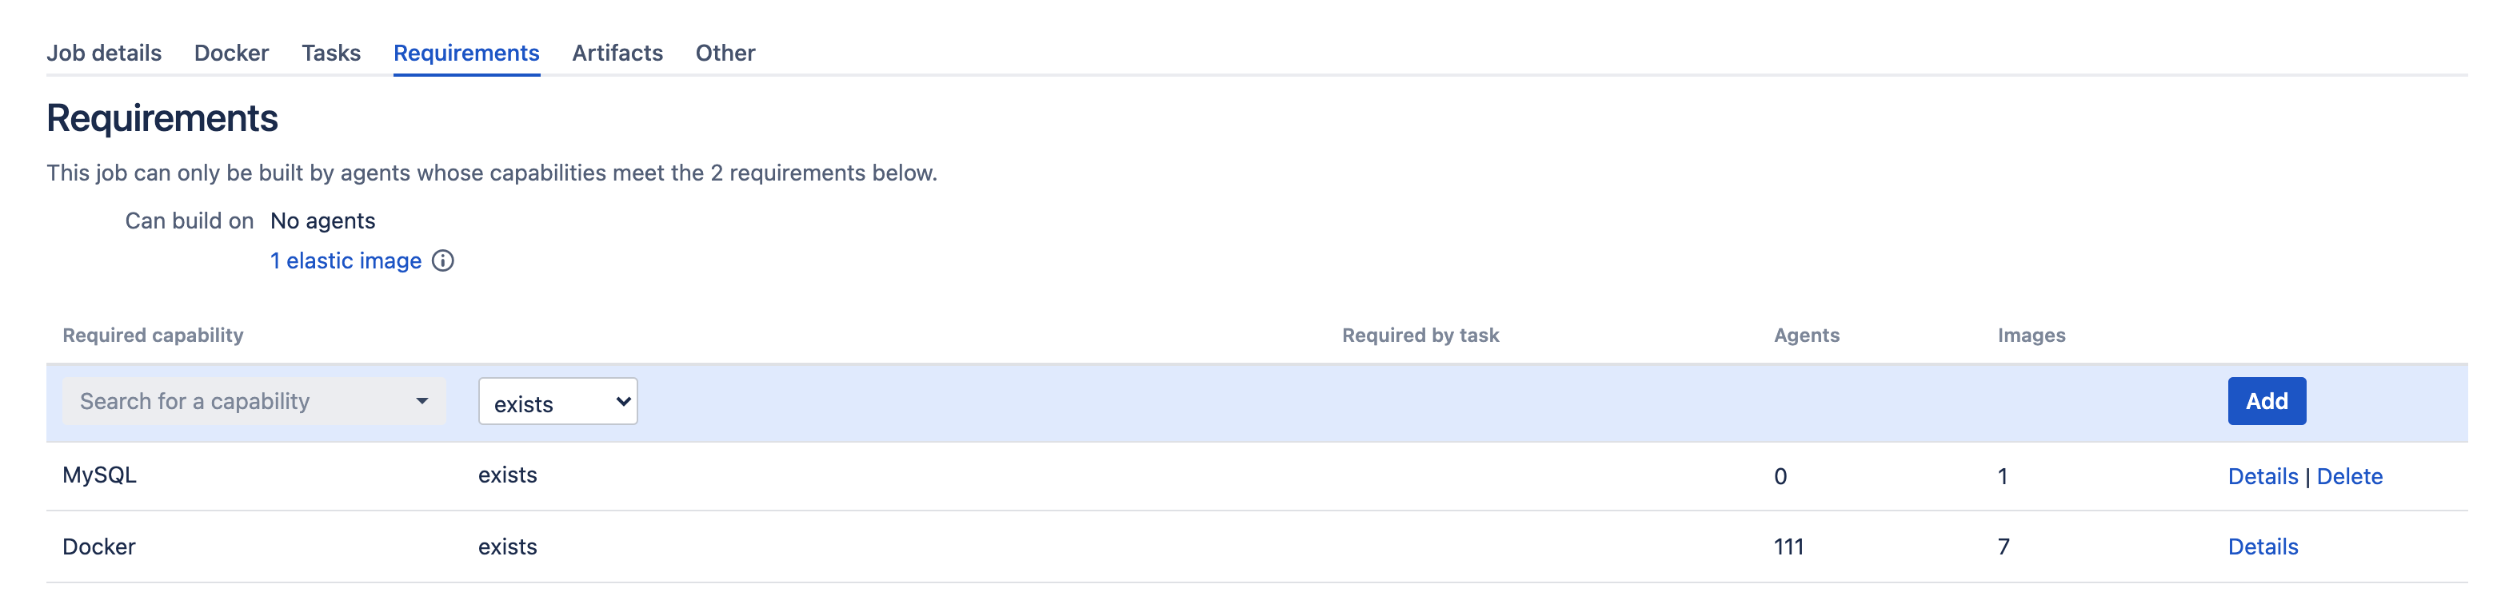View Details for the Docker requirement
The height and width of the screenshot is (612, 2513).
tap(2263, 546)
